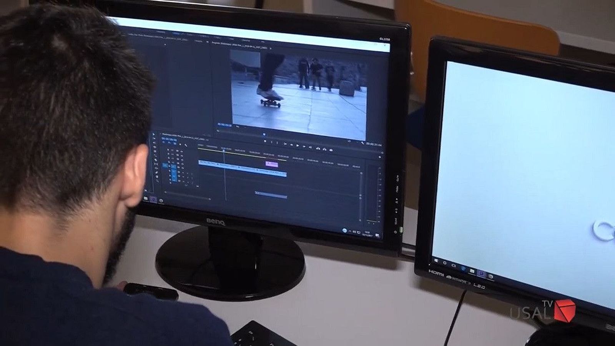The height and width of the screenshot is (346, 615).
Task: Select the Zoom tool at bottom of Tools panel
Action: 157,180
